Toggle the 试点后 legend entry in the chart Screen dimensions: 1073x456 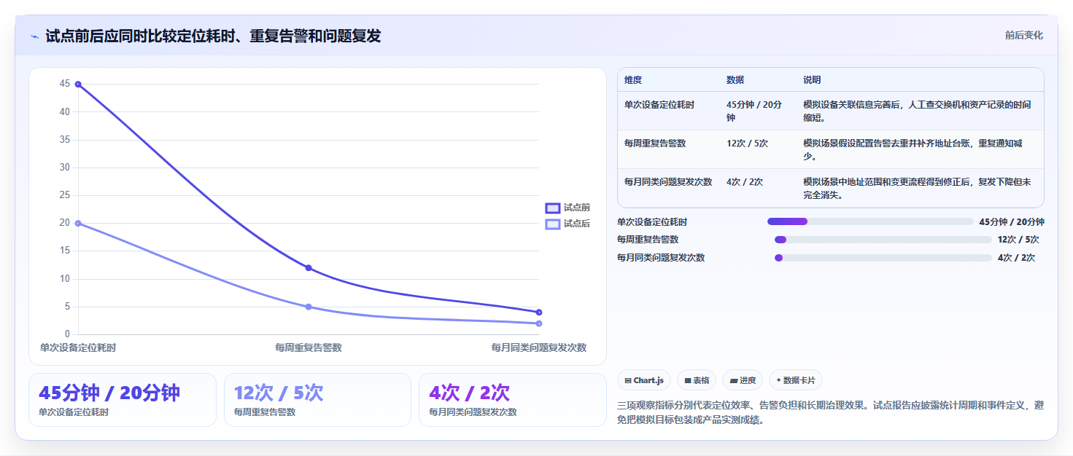click(568, 224)
